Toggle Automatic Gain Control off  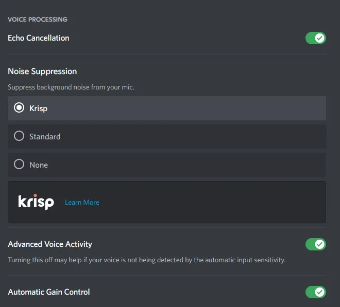pyautogui.click(x=315, y=292)
